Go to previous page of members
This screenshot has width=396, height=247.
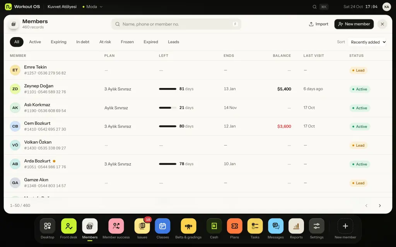[366, 206]
